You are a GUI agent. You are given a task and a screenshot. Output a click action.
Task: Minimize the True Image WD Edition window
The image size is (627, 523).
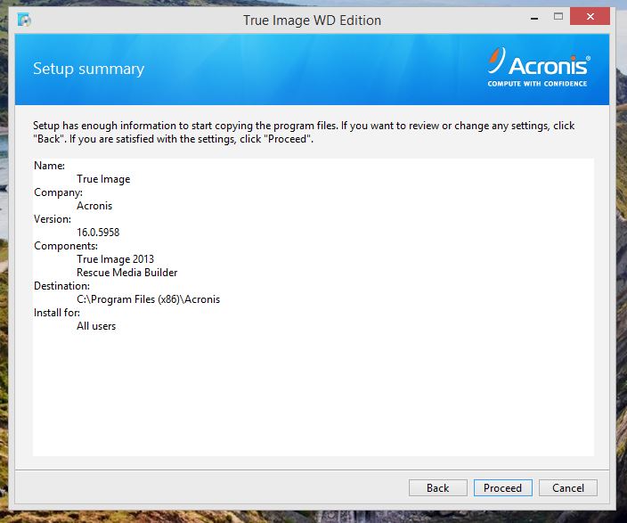[532, 17]
